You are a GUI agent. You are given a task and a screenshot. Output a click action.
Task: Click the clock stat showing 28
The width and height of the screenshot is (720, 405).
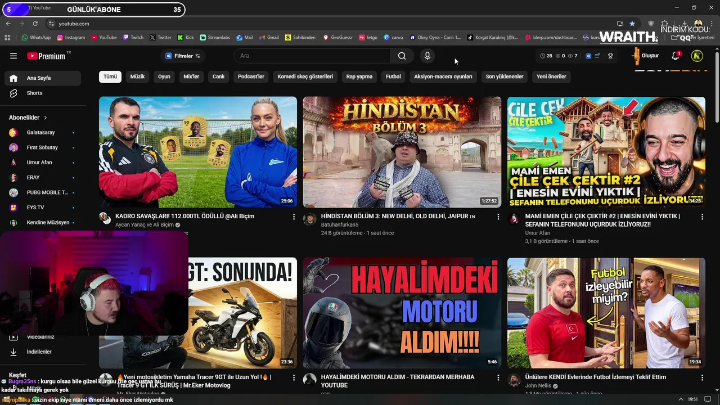tap(546, 56)
